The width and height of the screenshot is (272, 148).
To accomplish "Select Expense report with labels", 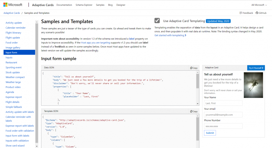I will click(x=19, y=126).
